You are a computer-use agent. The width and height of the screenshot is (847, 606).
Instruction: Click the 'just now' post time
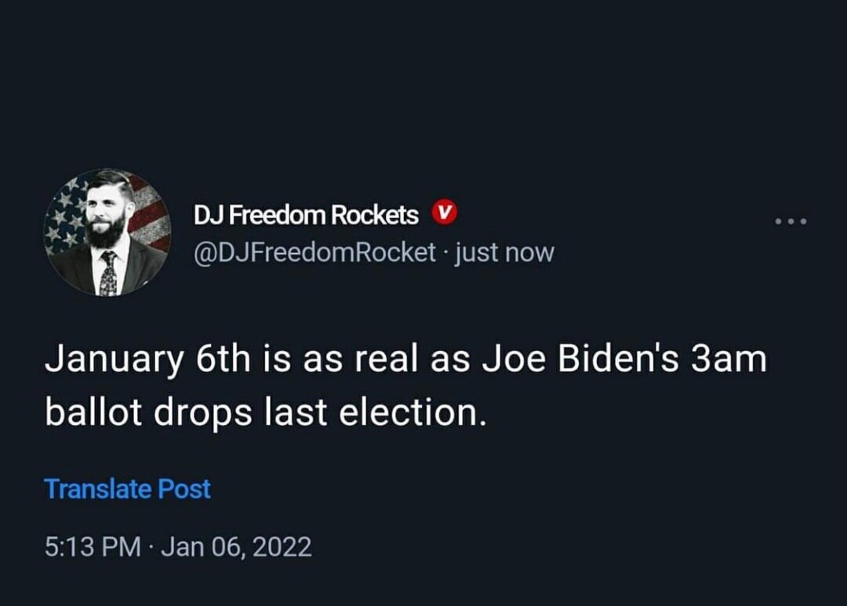coord(504,252)
